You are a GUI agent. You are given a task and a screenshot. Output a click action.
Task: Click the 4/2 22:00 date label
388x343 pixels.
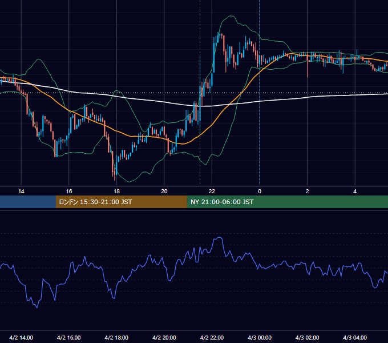pyautogui.click(x=212, y=337)
